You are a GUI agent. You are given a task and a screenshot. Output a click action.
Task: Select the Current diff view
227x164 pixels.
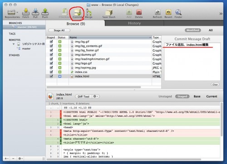[212, 96]
